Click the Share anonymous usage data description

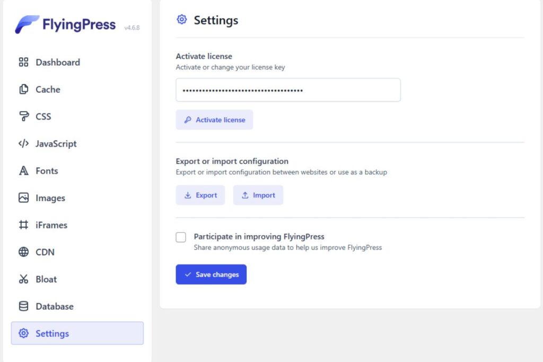pos(288,248)
